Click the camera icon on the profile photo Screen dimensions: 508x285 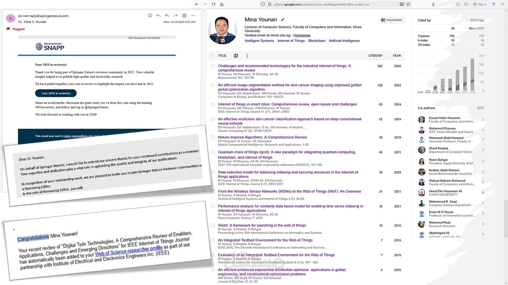tap(222, 40)
